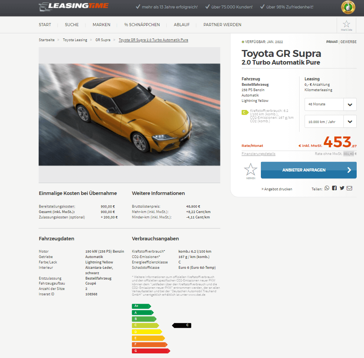
Task: Click the Bereitstellungskosten label
Action: (57, 206)
